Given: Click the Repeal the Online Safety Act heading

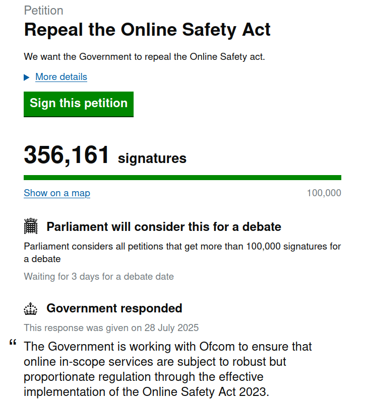Looking at the screenshot, I should click(147, 30).
